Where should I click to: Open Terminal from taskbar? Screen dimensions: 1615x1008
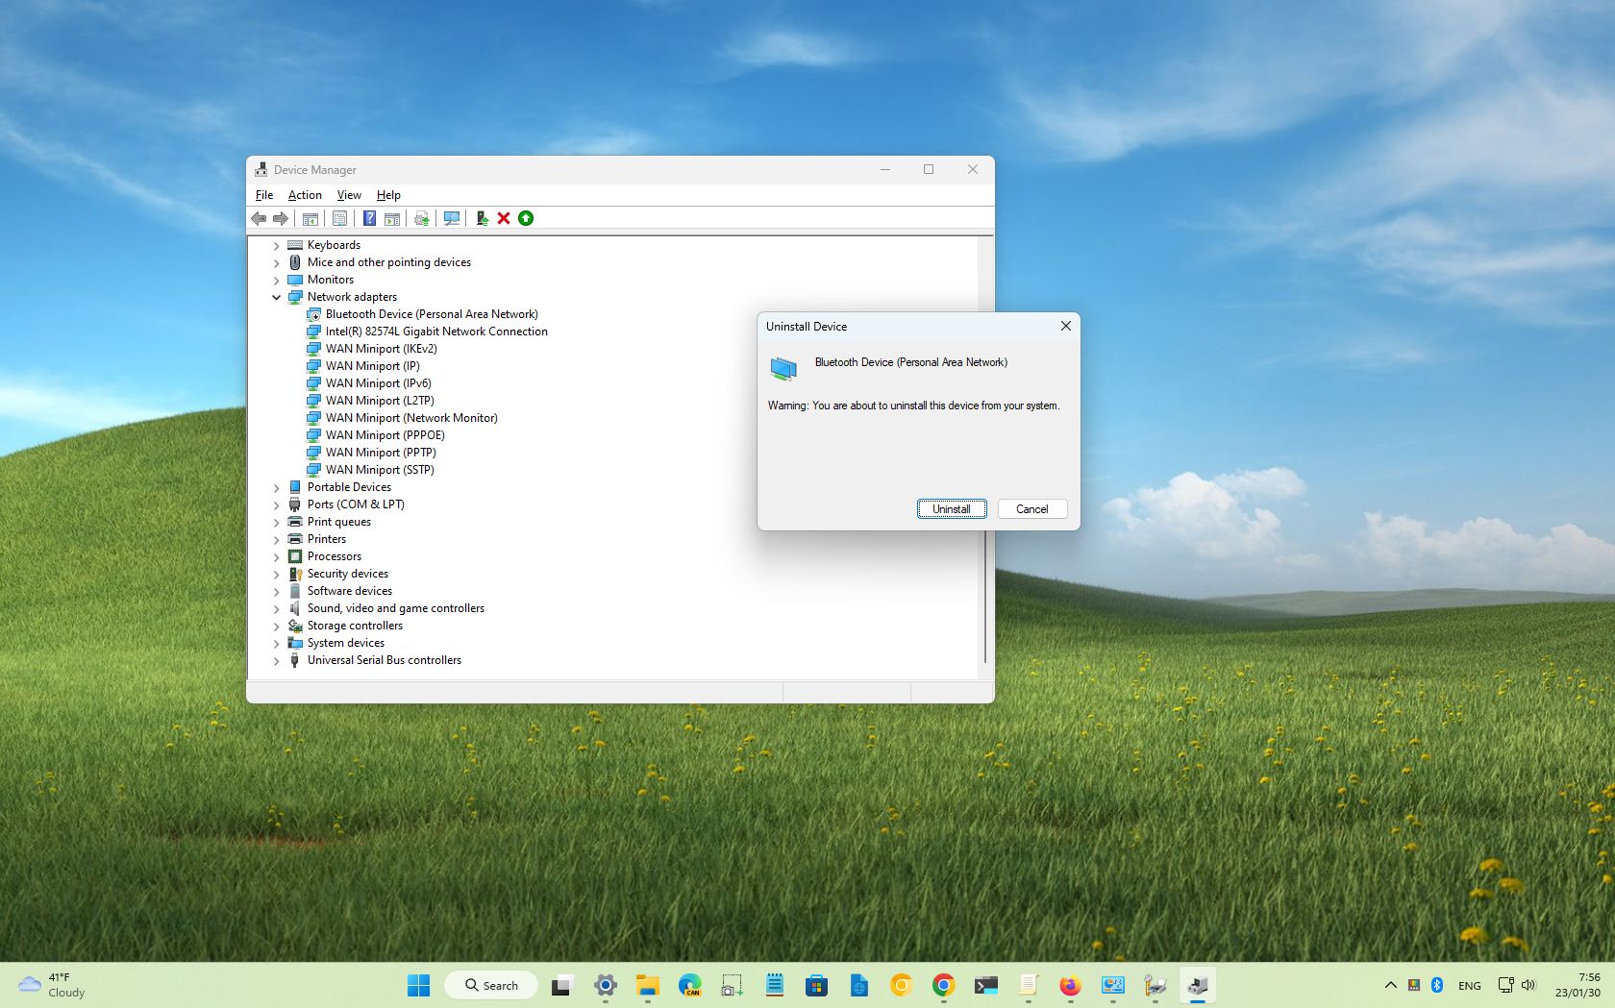point(985,985)
